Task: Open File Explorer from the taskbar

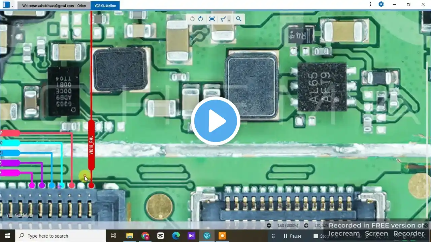Action: 130,236
